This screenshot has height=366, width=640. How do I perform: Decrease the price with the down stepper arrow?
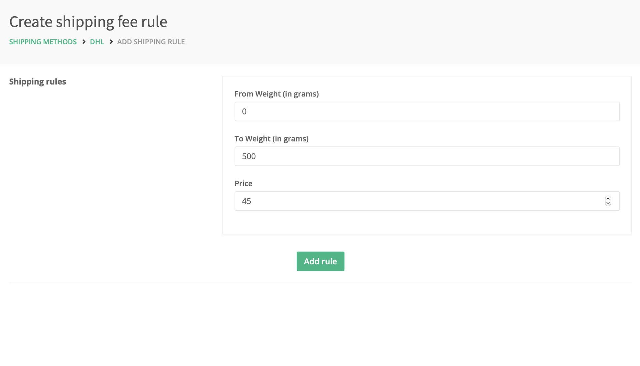pos(608,203)
